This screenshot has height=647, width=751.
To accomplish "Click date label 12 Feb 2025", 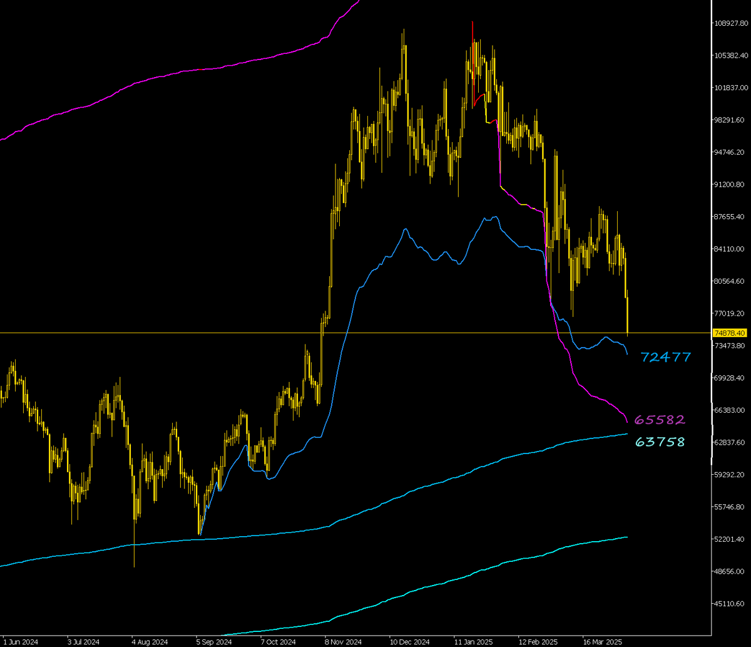I will click(x=538, y=642).
